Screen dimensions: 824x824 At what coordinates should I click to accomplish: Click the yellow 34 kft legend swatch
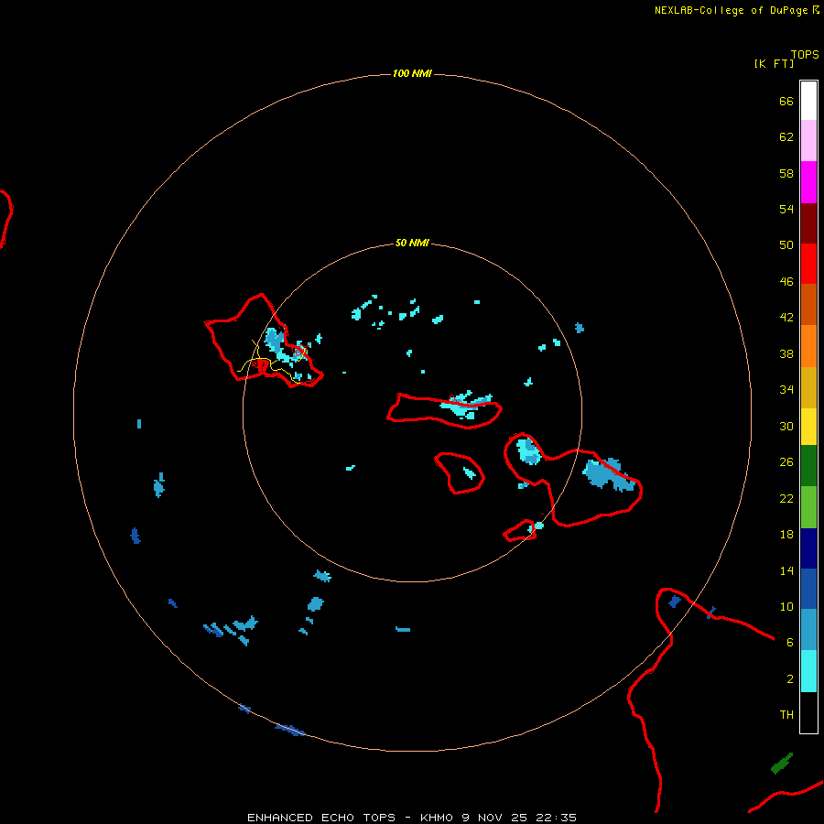click(808, 427)
